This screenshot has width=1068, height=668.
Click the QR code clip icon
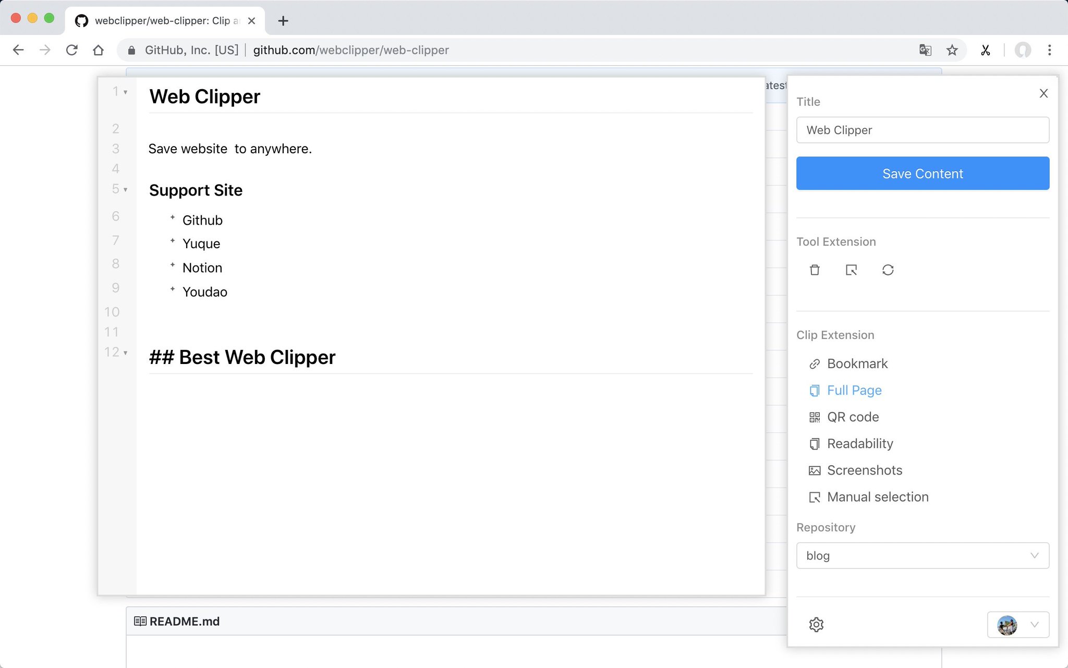point(815,417)
